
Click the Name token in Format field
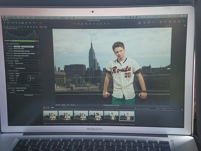click(x=17, y=47)
